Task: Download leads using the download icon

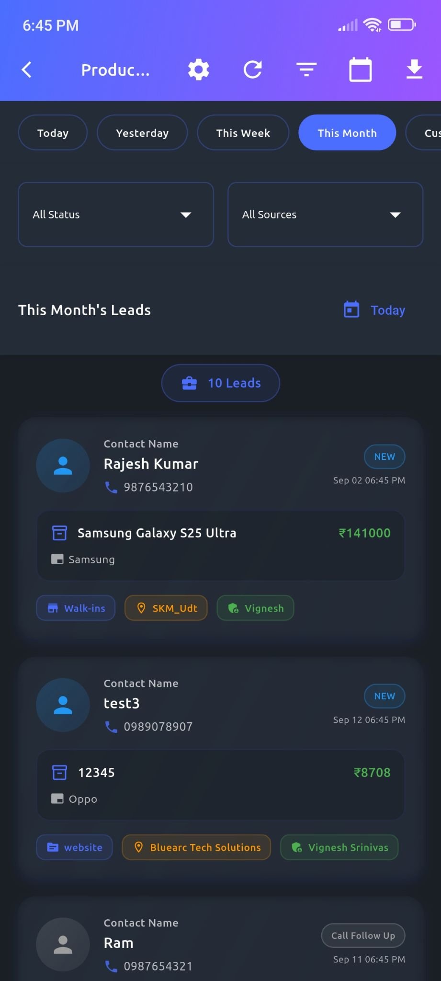Action: tap(414, 70)
